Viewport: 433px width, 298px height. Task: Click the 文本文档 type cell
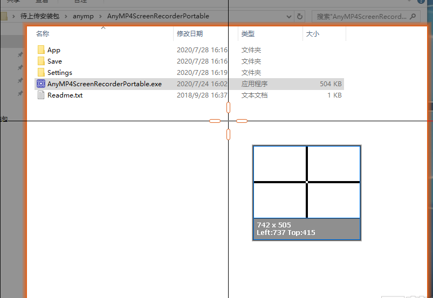255,95
